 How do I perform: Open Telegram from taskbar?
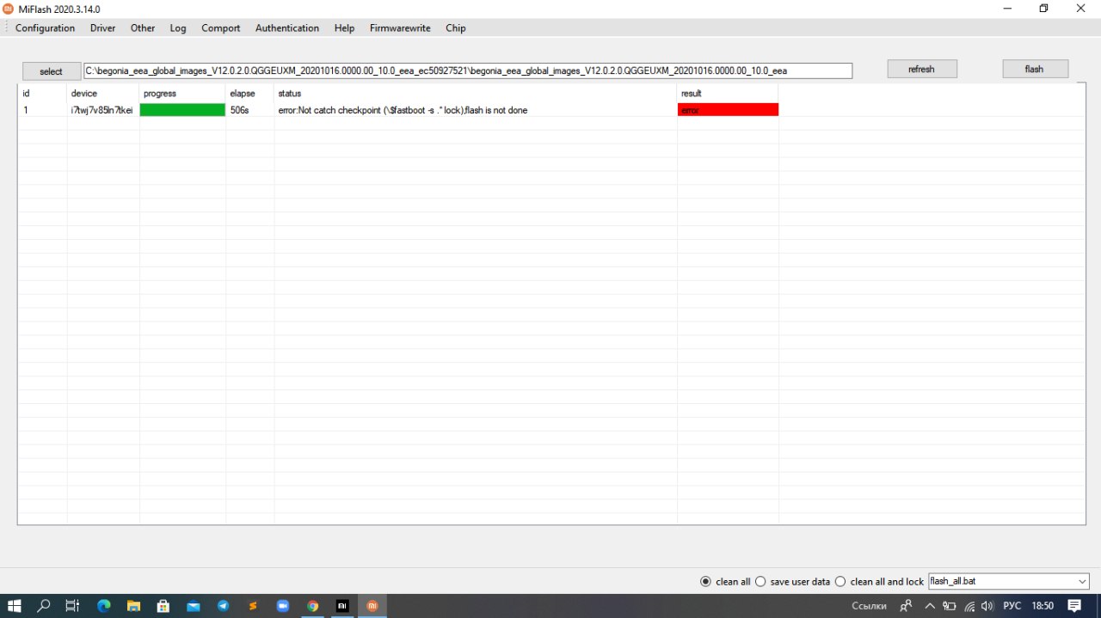pos(224,605)
